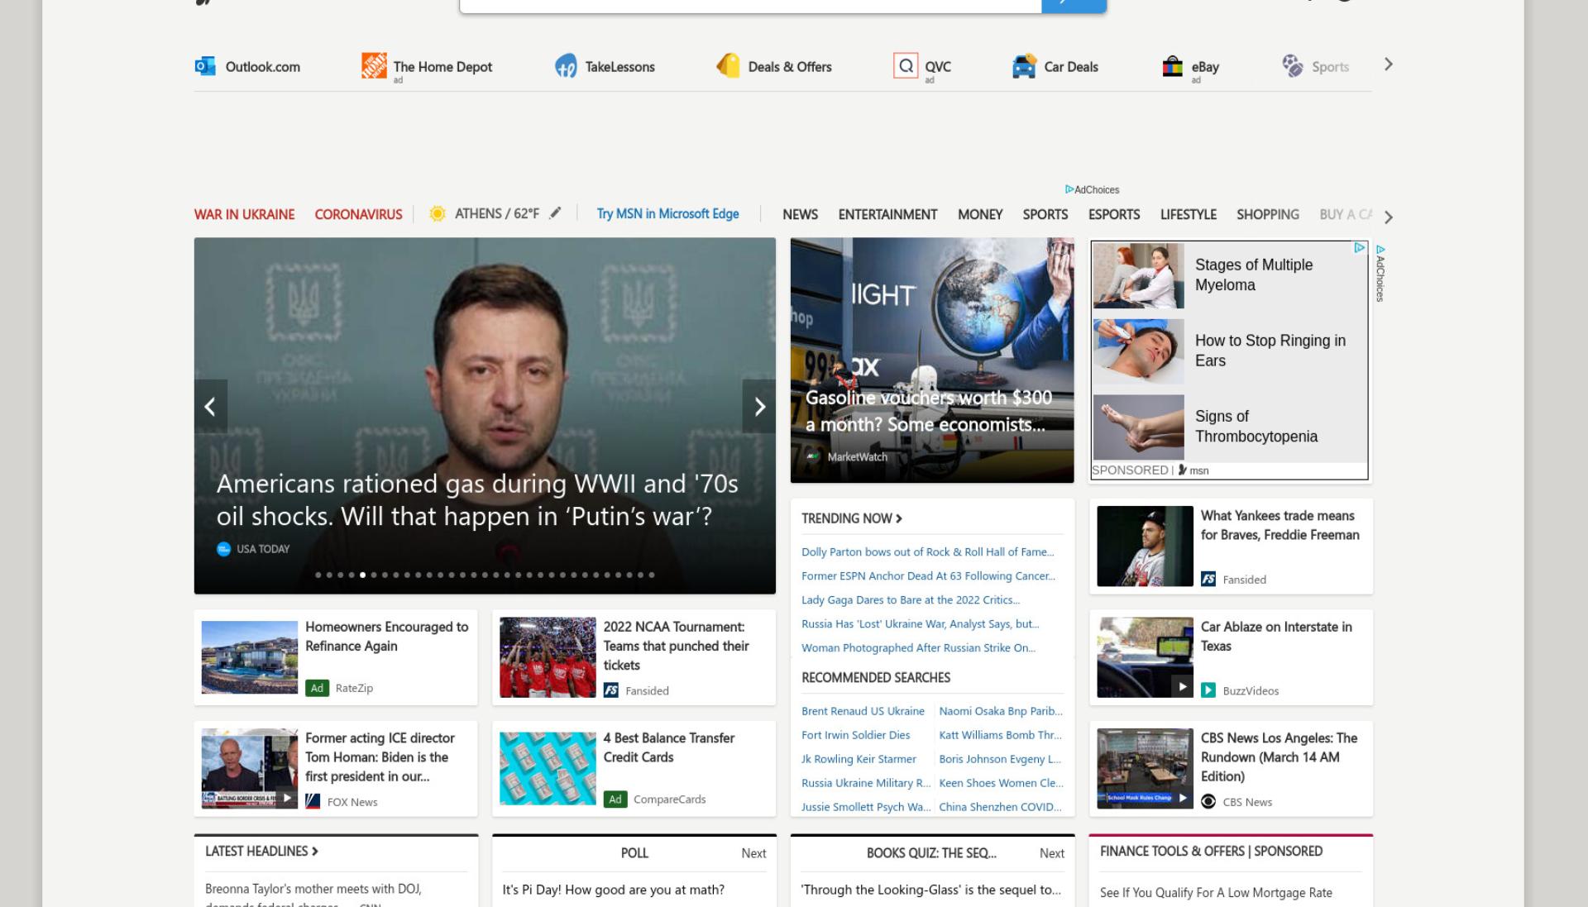
Task: Click the MarketWatch source logo
Action: point(813,456)
